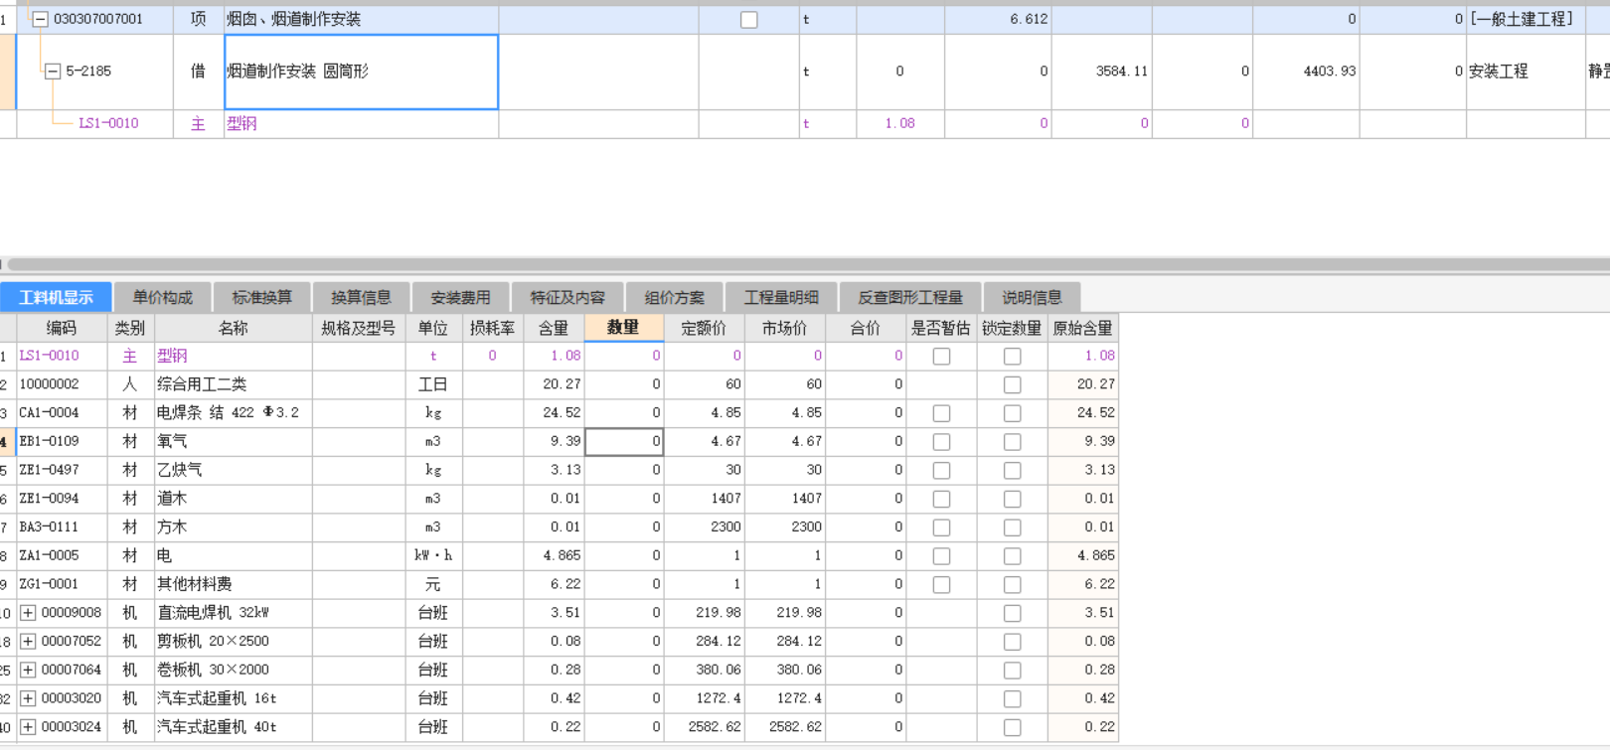Enable 锁定数量 for 汽车式起重机 40t row
The width and height of the screenshot is (1610, 750).
pos(1012,727)
